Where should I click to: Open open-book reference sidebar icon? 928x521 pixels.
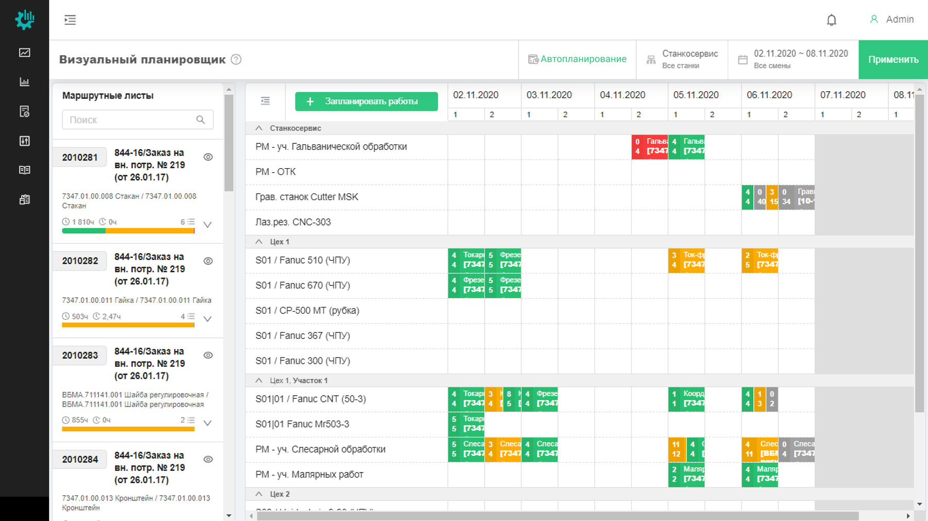pyautogui.click(x=24, y=170)
